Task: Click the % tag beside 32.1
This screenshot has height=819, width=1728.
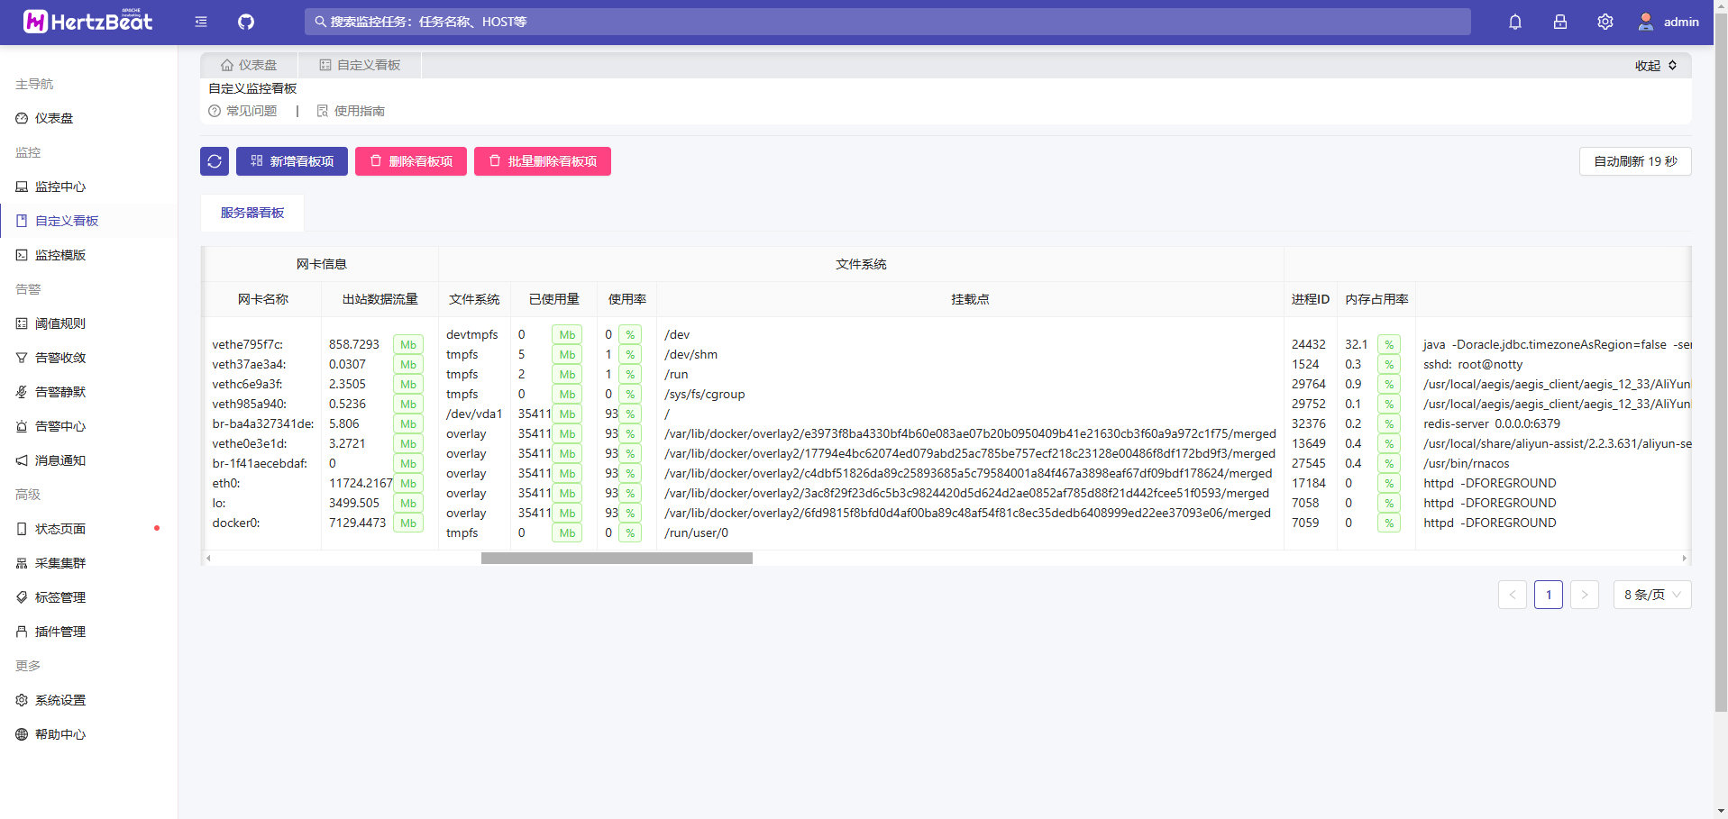Action: pos(1389,344)
